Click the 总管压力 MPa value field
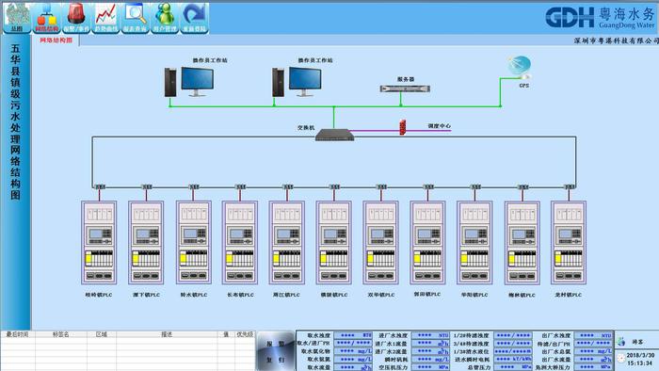659x371 pixels. 513,367
